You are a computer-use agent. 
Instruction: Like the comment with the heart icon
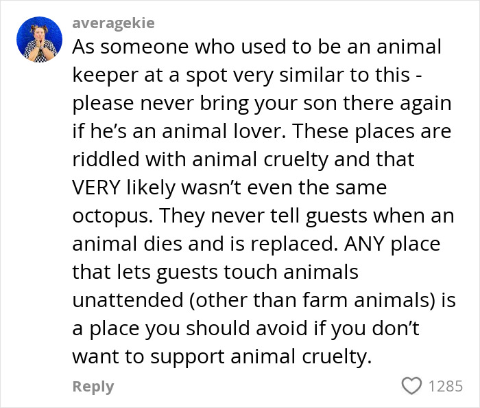pos(411,386)
